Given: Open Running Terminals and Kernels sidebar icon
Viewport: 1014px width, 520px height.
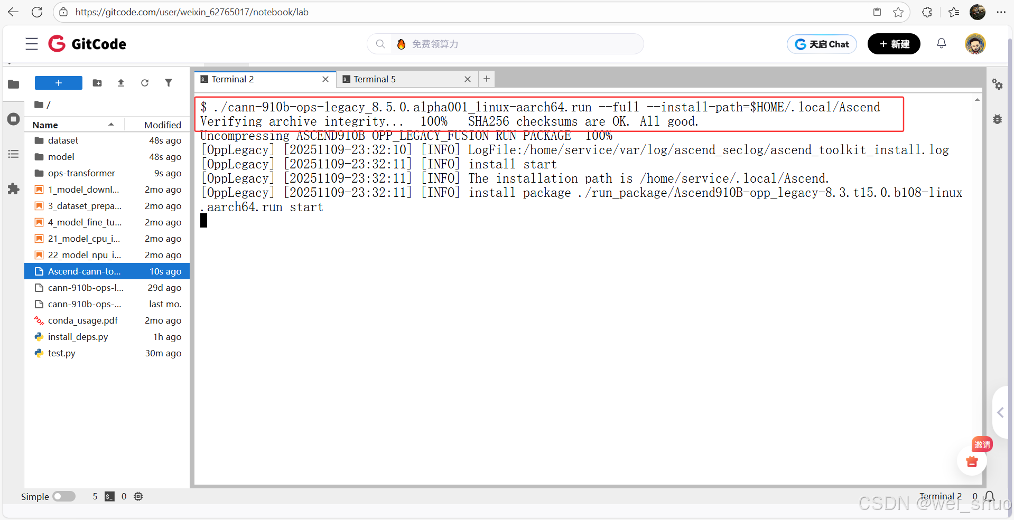Looking at the screenshot, I should [14, 119].
